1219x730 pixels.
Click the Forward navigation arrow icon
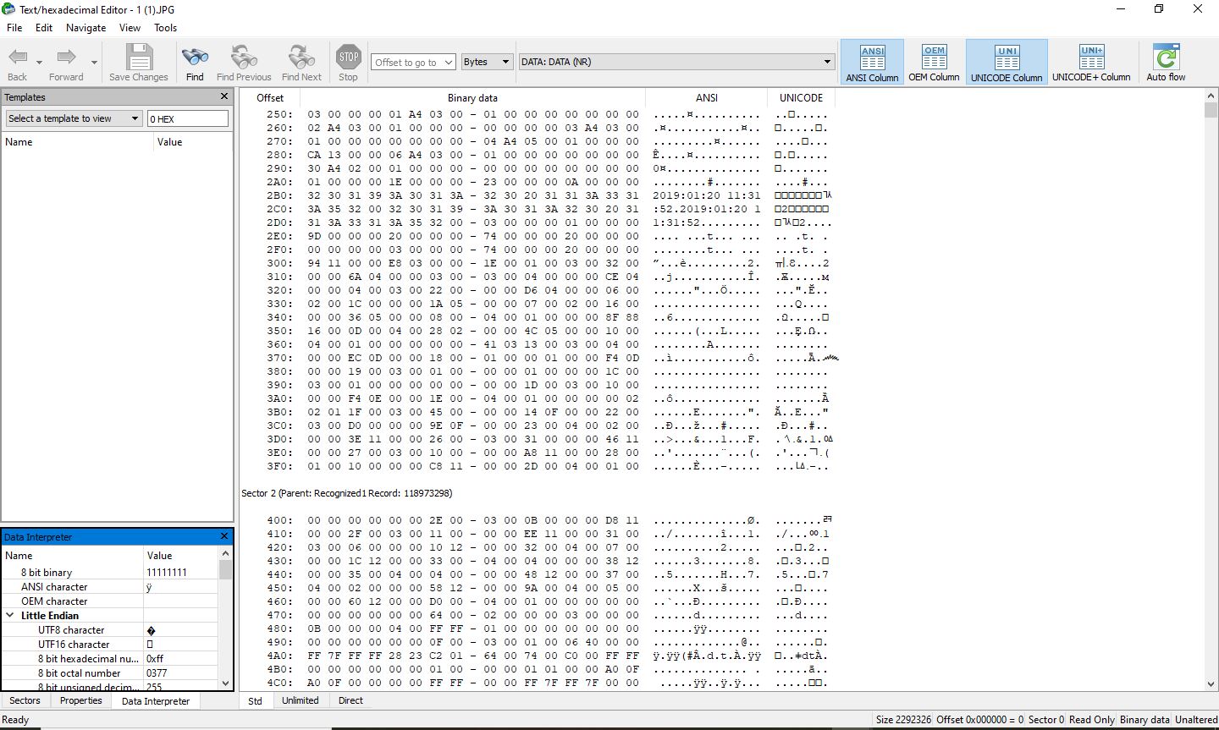[x=66, y=58]
